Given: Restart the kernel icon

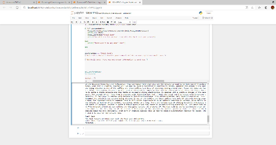Looking at the screenshot, I should coord(112,22).
